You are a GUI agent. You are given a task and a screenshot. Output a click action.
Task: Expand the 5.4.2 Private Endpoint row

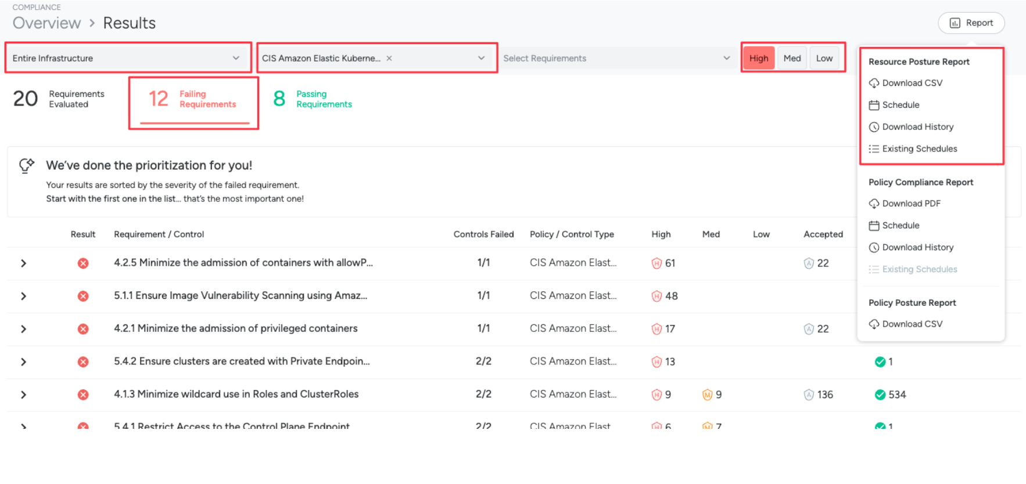(23, 362)
